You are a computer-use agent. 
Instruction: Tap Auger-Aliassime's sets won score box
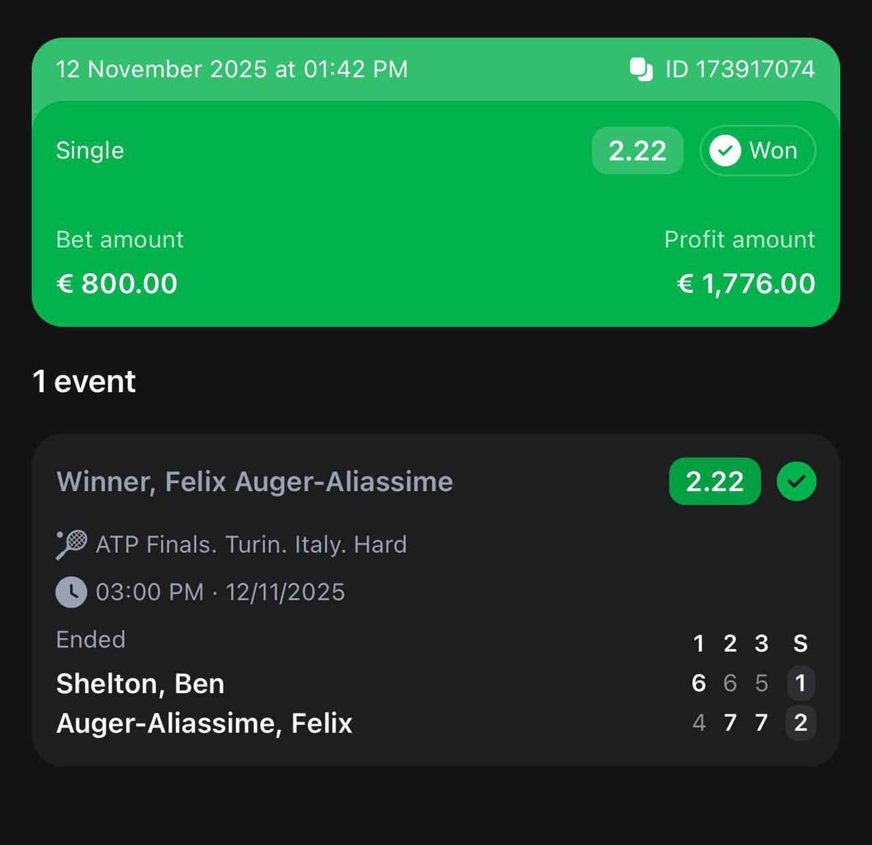800,722
